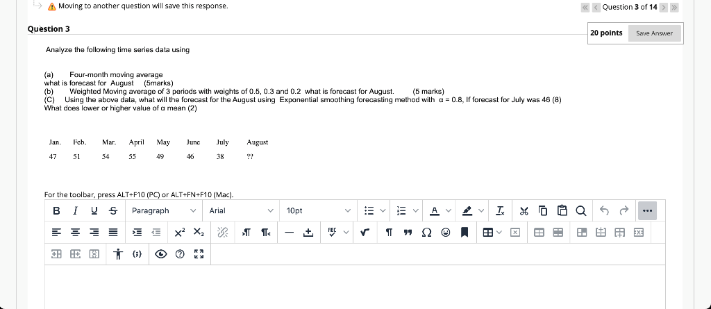The image size is (711, 309).
Task: Toggle underline formatting
Action: [94, 210]
